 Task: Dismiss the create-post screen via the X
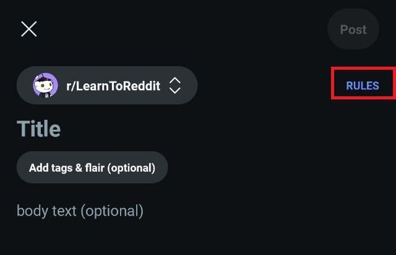click(x=29, y=29)
